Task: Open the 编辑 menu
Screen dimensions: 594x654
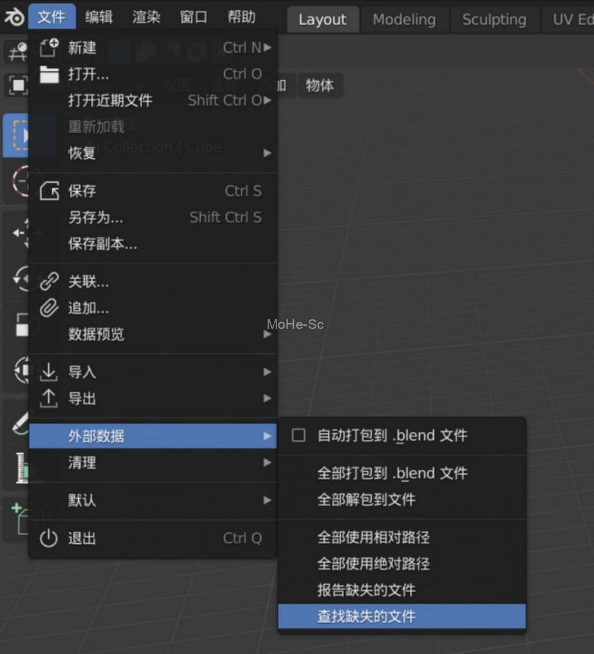Action: tap(99, 17)
